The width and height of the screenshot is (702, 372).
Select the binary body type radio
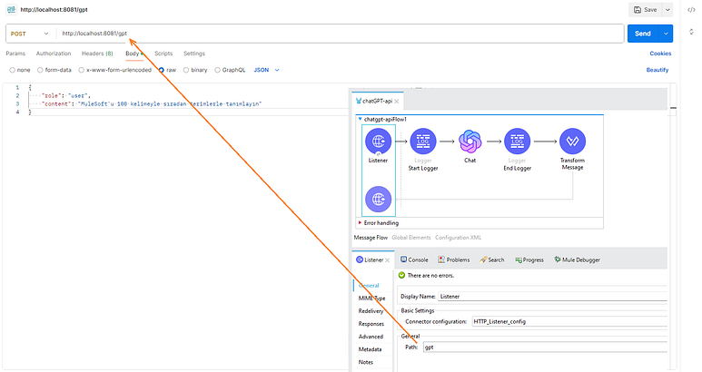point(186,70)
